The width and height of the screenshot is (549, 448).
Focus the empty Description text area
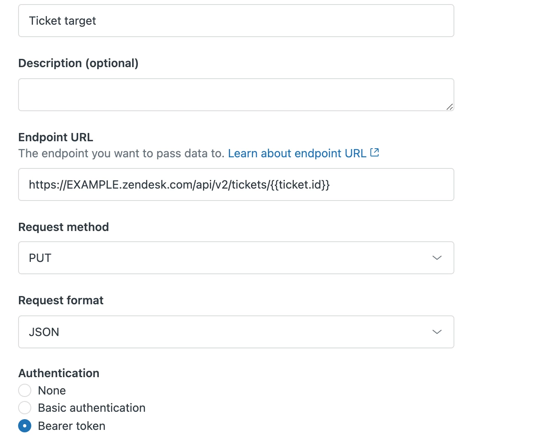click(x=236, y=95)
